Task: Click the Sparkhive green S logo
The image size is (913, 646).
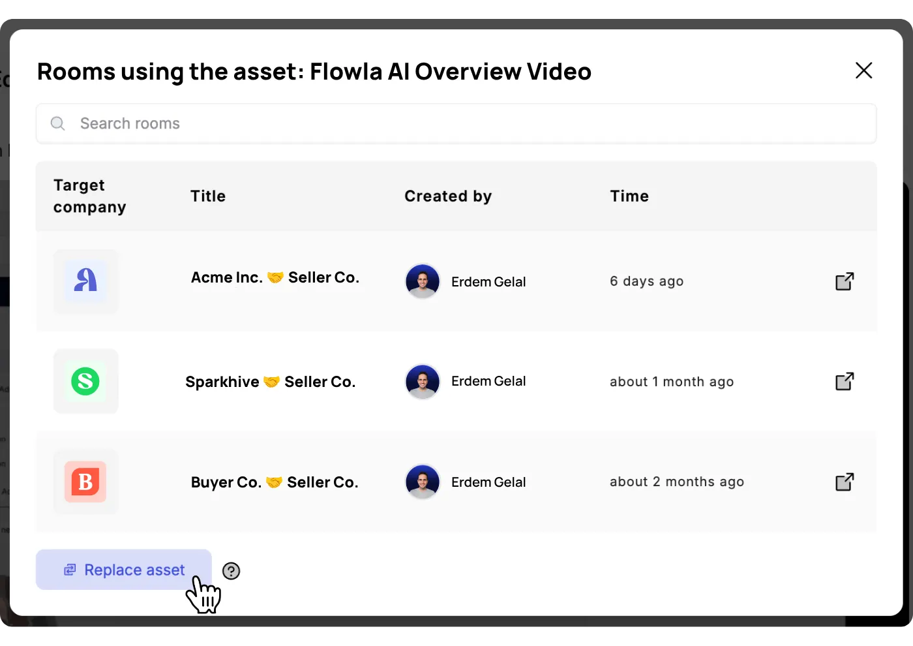Action: click(85, 381)
